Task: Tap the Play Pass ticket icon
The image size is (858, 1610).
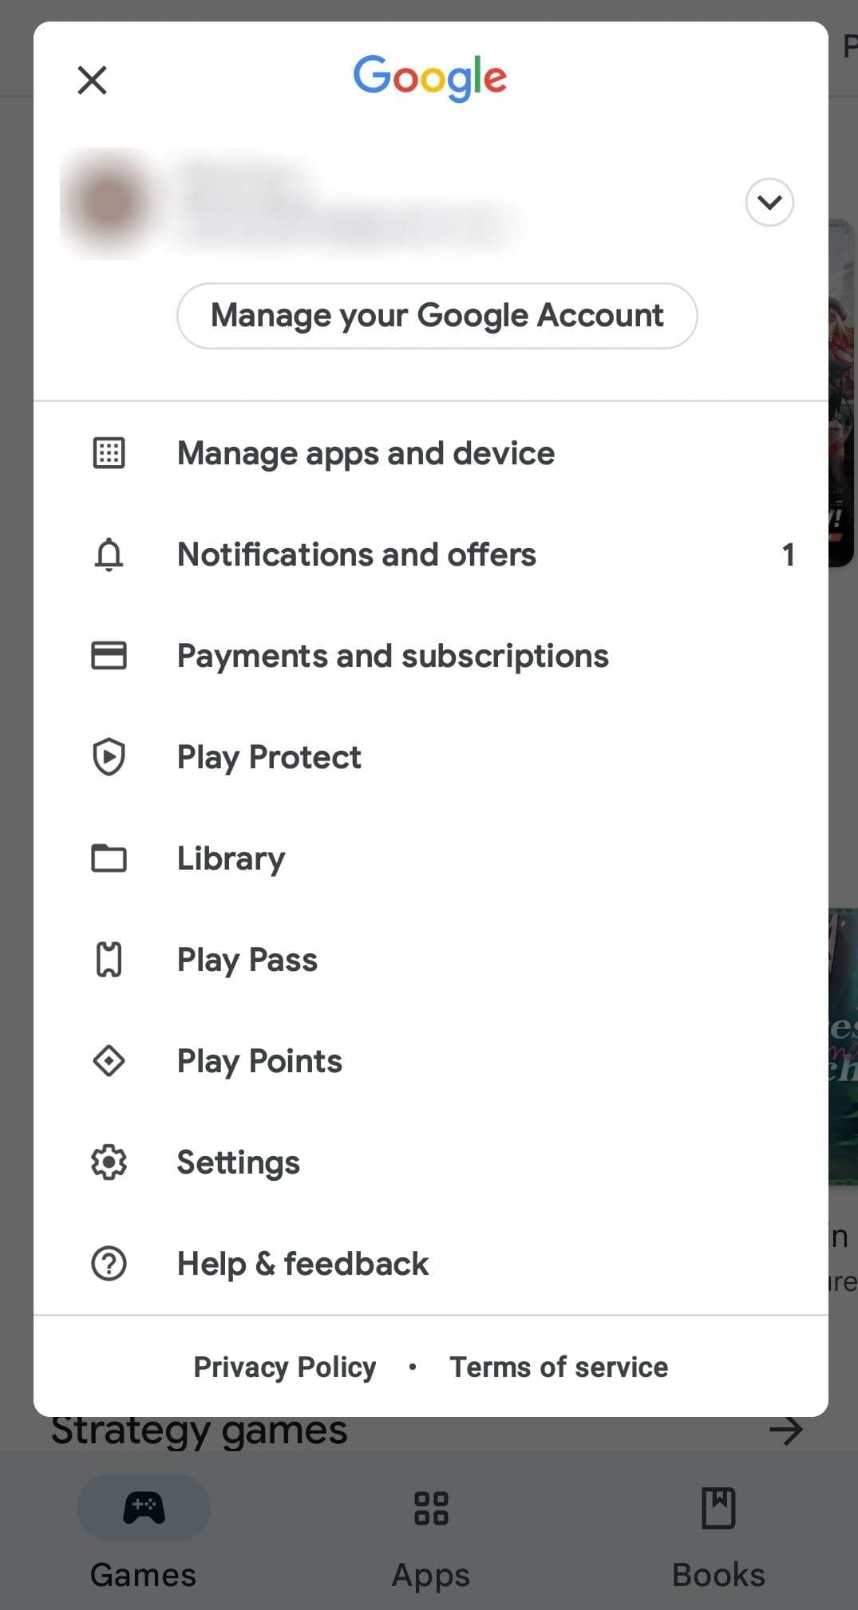Action: coord(109,960)
